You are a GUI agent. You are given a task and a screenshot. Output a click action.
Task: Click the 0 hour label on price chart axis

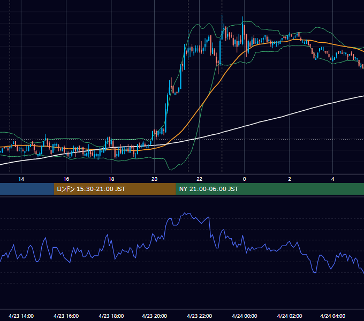244,179
